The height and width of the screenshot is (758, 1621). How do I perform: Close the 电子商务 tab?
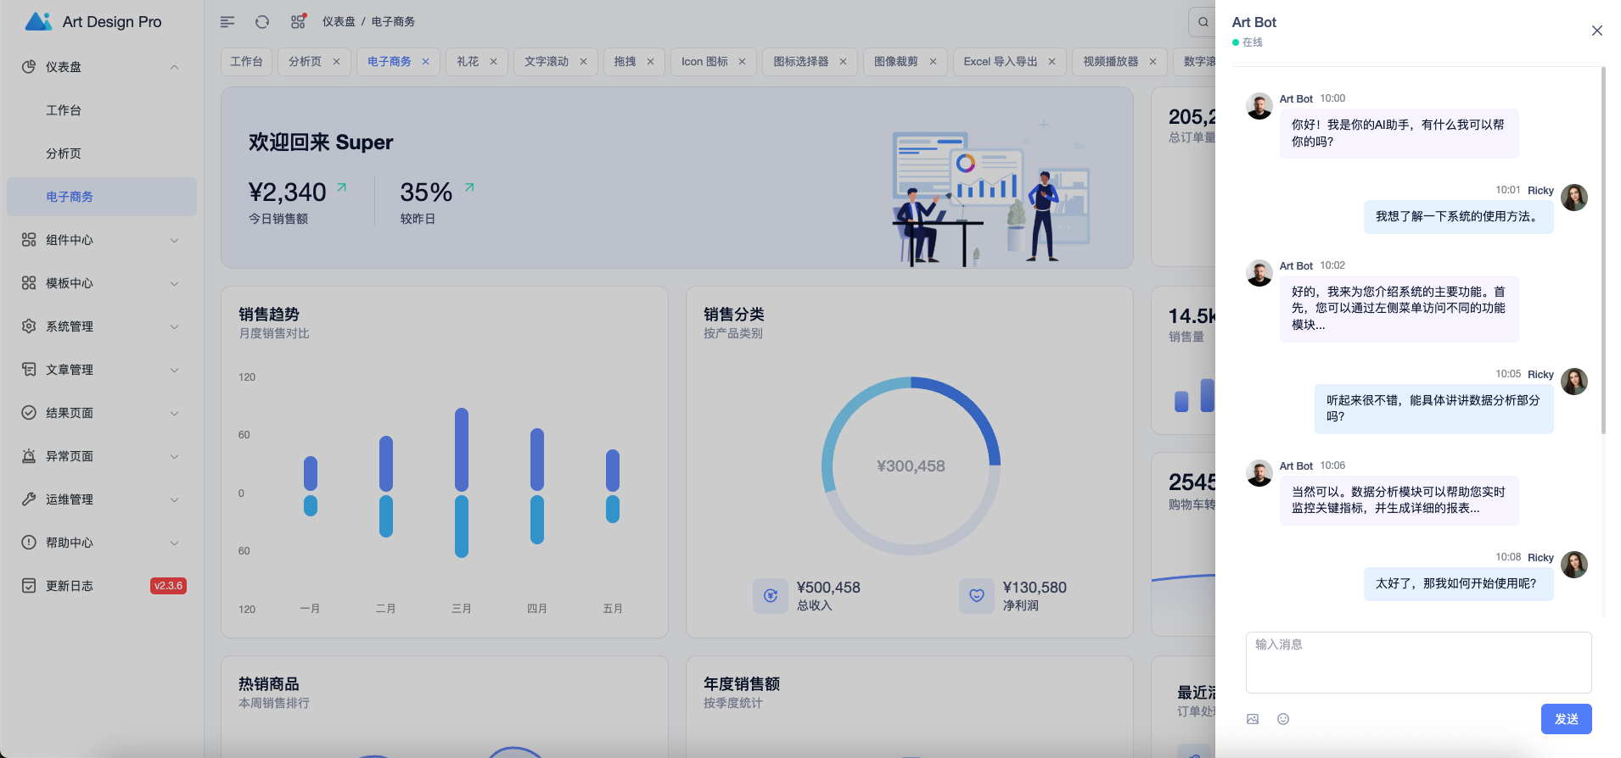click(x=426, y=62)
